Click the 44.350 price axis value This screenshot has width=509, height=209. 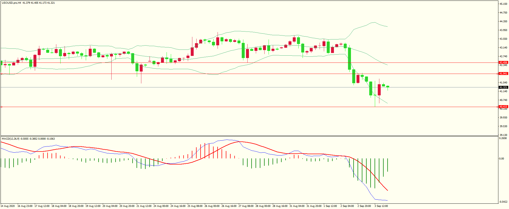503,21
